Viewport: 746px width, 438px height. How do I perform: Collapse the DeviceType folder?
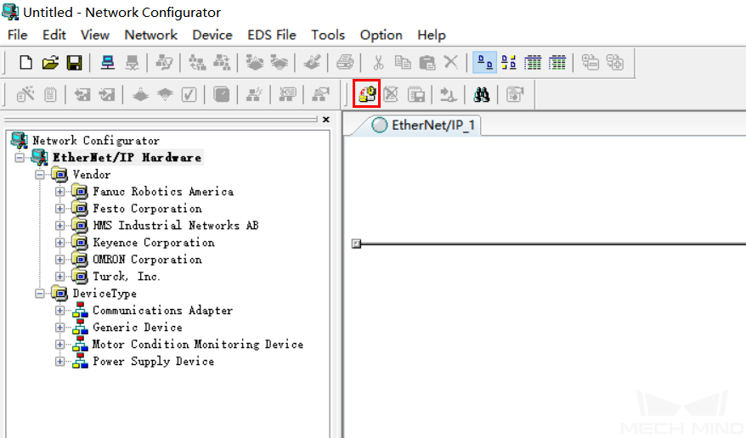click(x=40, y=293)
